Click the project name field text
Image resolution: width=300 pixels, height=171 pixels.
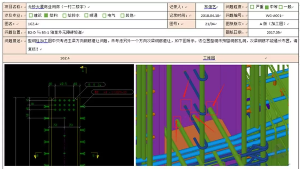click(56, 7)
